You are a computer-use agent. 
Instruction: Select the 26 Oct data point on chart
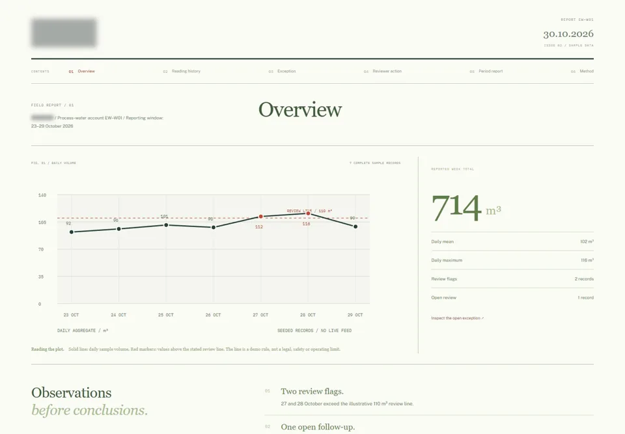pyautogui.click(x=214, y=227)
